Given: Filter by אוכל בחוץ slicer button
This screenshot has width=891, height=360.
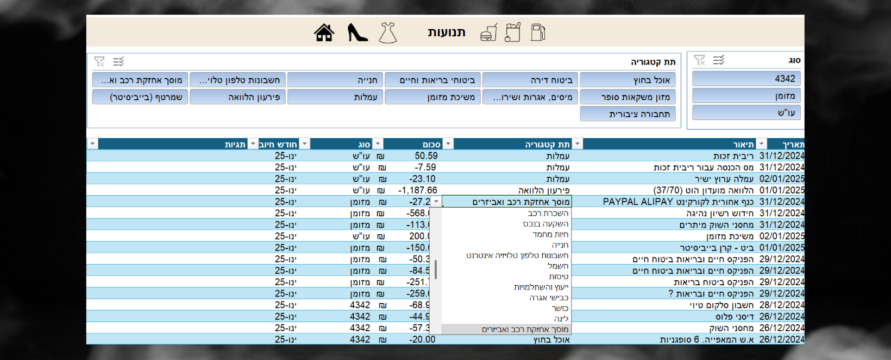Looking at the screenshot, I should click(x=628, y=80).
